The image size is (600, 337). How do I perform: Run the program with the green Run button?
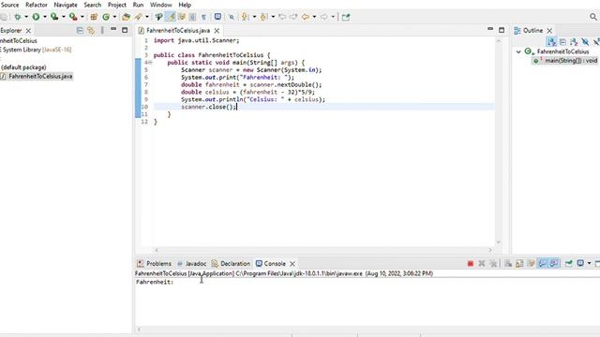click(36, 17)
